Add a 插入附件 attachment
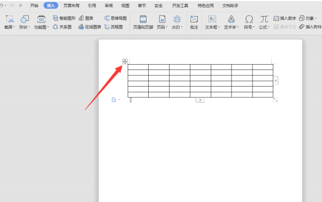 coord(310,27)
